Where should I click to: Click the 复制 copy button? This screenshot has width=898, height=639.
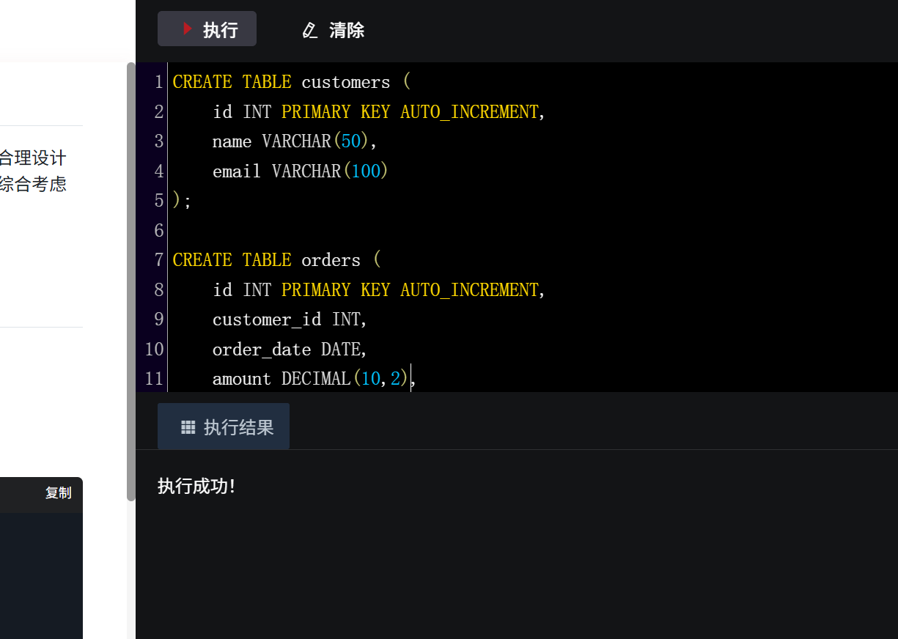pos(59,493)
